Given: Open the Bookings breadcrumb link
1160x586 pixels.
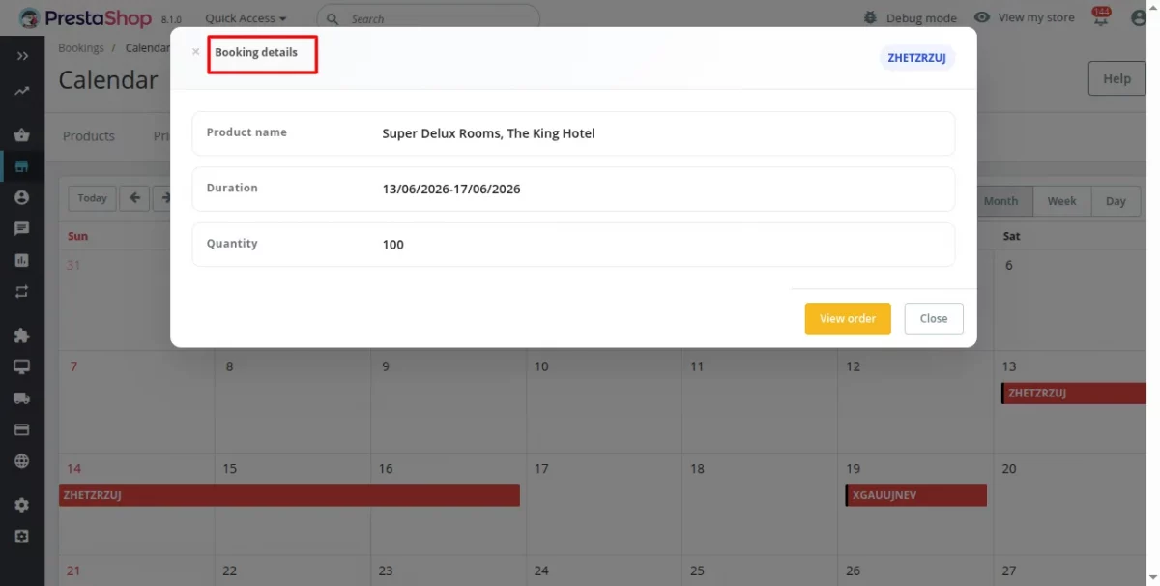Looking at the screenshot, I should point(81,47).
